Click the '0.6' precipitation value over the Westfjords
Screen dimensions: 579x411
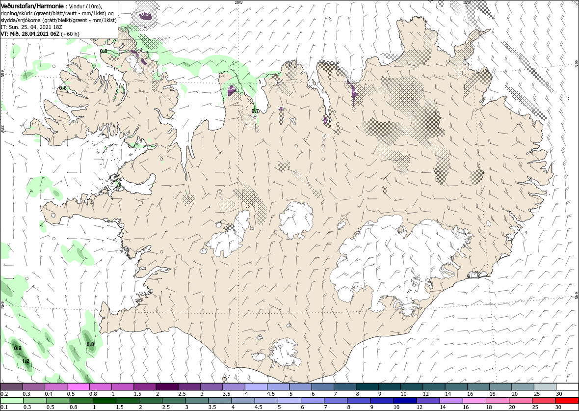(63, 88)
